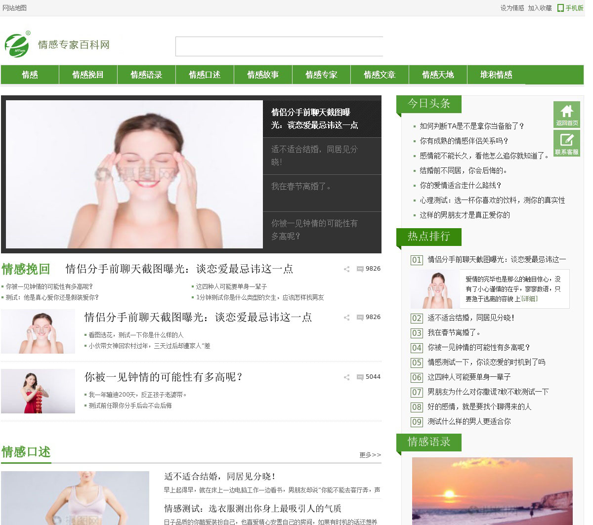Open headline 如何判断TA是不是拿你当备胎了
This screenshot has height=525, width=593.
click(472, 126)
